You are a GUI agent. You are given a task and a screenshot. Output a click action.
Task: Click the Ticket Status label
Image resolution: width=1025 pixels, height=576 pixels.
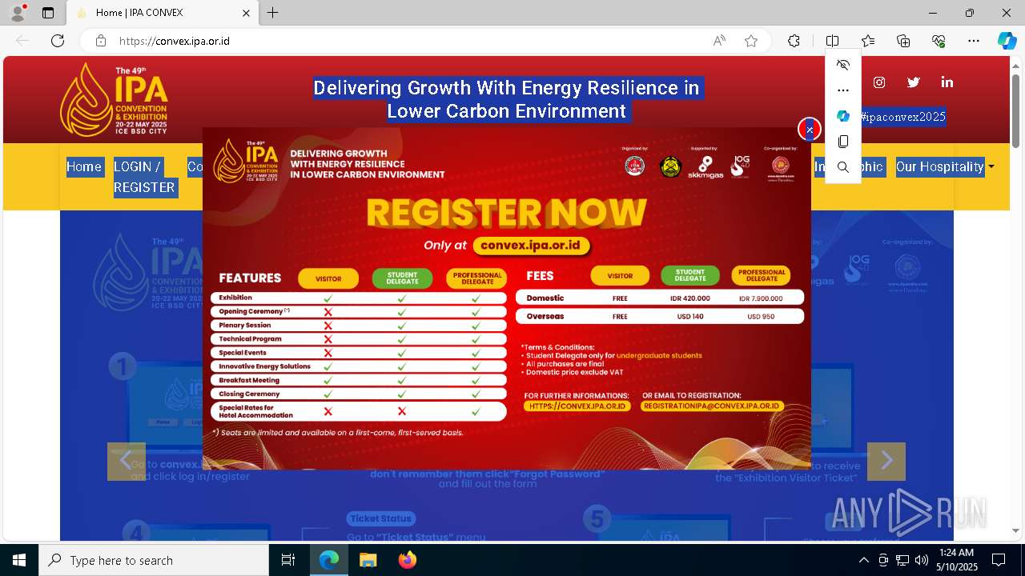coord(380,518)
